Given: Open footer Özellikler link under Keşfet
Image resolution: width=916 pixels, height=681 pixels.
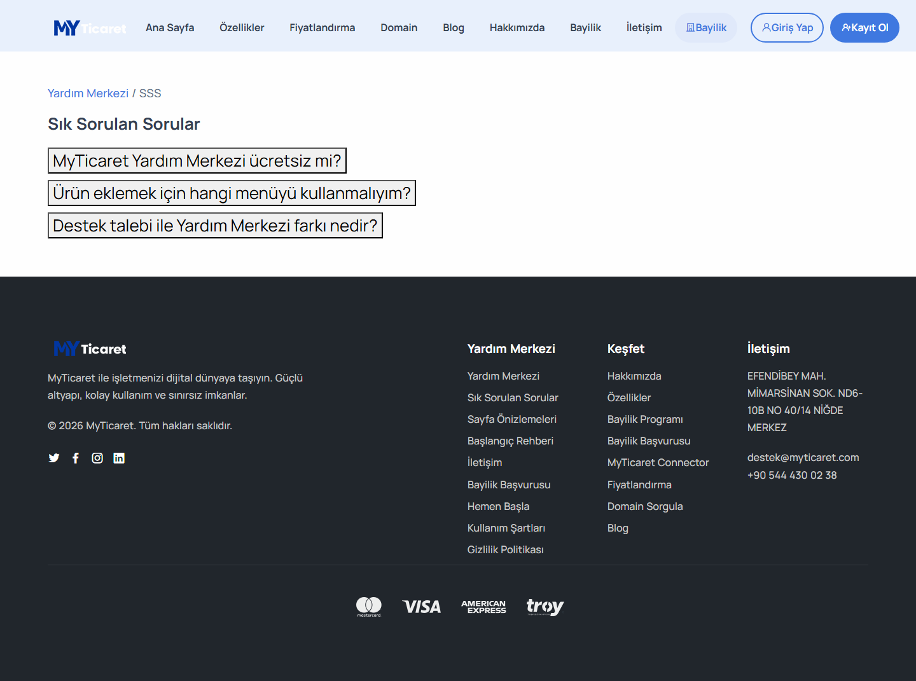Looking at the screenshot, I should click(629, 398).
